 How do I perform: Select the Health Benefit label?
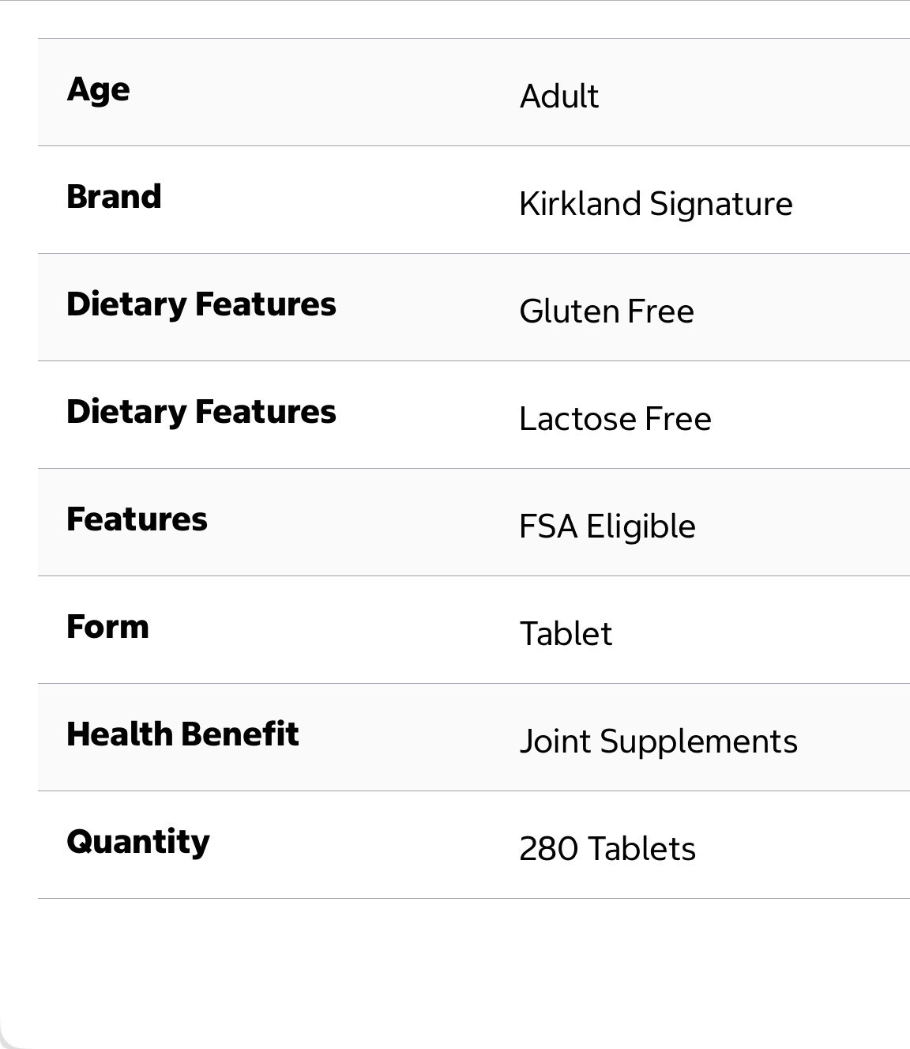click(182, 734)
